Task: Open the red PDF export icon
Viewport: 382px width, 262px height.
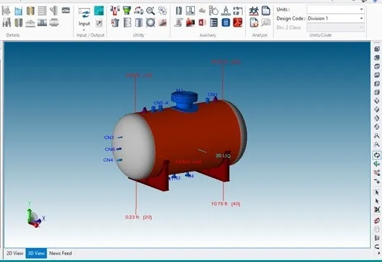Action: [237, 23]
